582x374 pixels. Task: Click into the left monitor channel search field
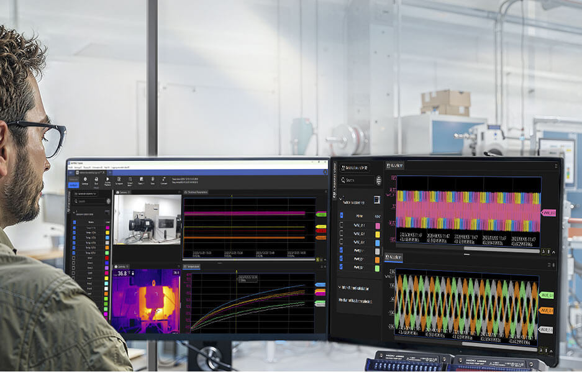pyautogui.click(x=89, y=201)
